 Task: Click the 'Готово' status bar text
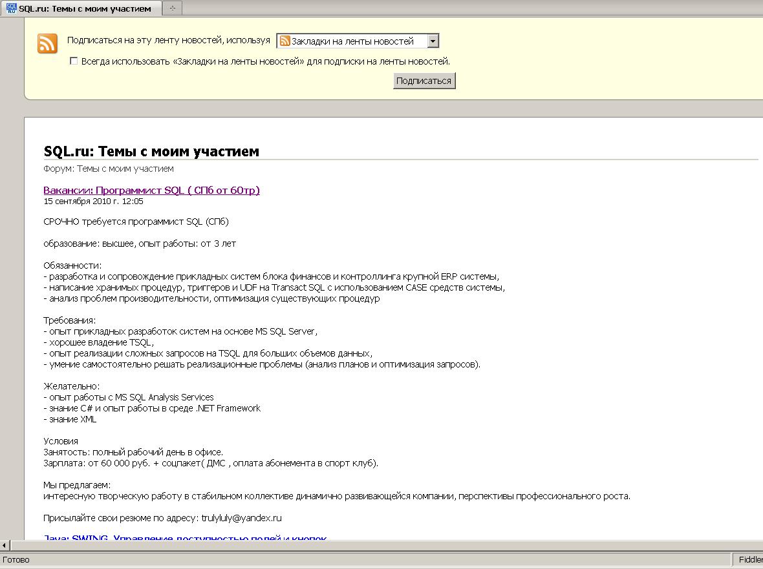(x=16, y=559)
